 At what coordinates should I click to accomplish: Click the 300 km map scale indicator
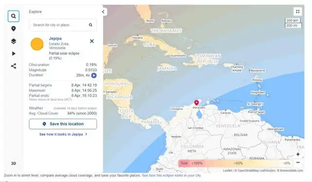click(292, 20)
